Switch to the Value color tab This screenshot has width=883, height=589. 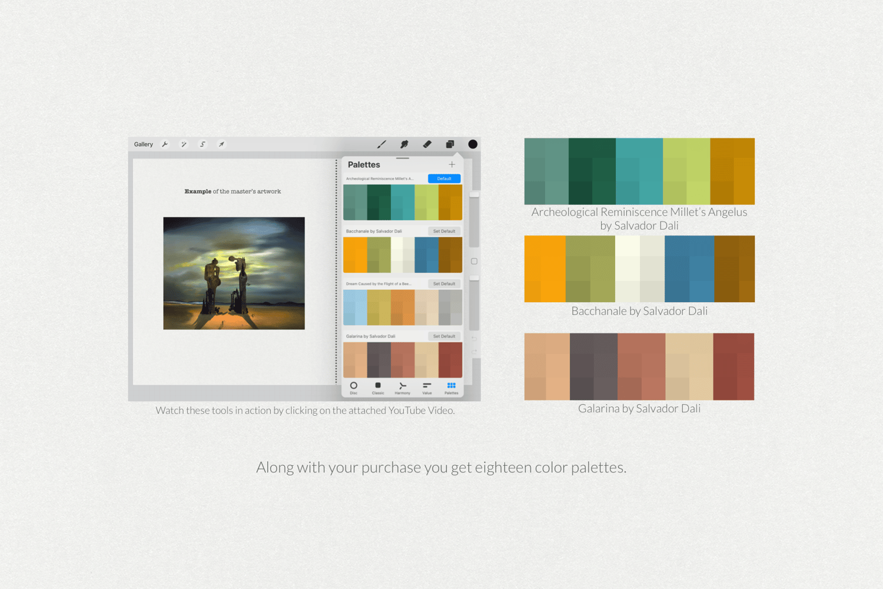pyautogui.click(x=427, y=388)
